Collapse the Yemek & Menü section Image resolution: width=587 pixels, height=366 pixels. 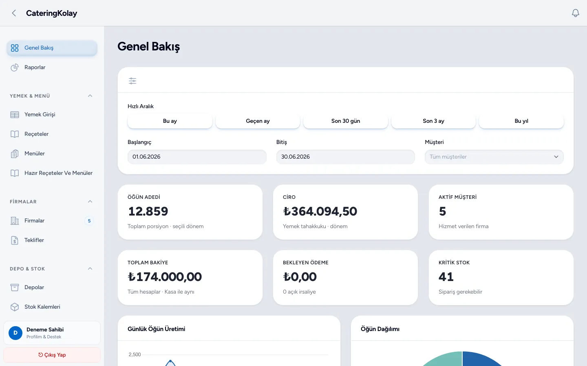point(90,96)
